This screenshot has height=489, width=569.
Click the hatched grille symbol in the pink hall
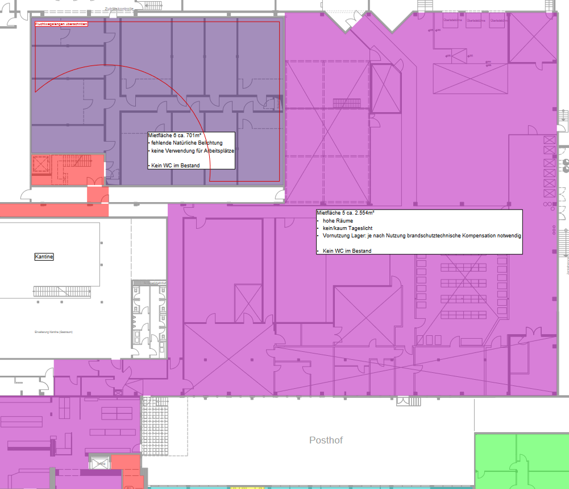click(346, 102)
